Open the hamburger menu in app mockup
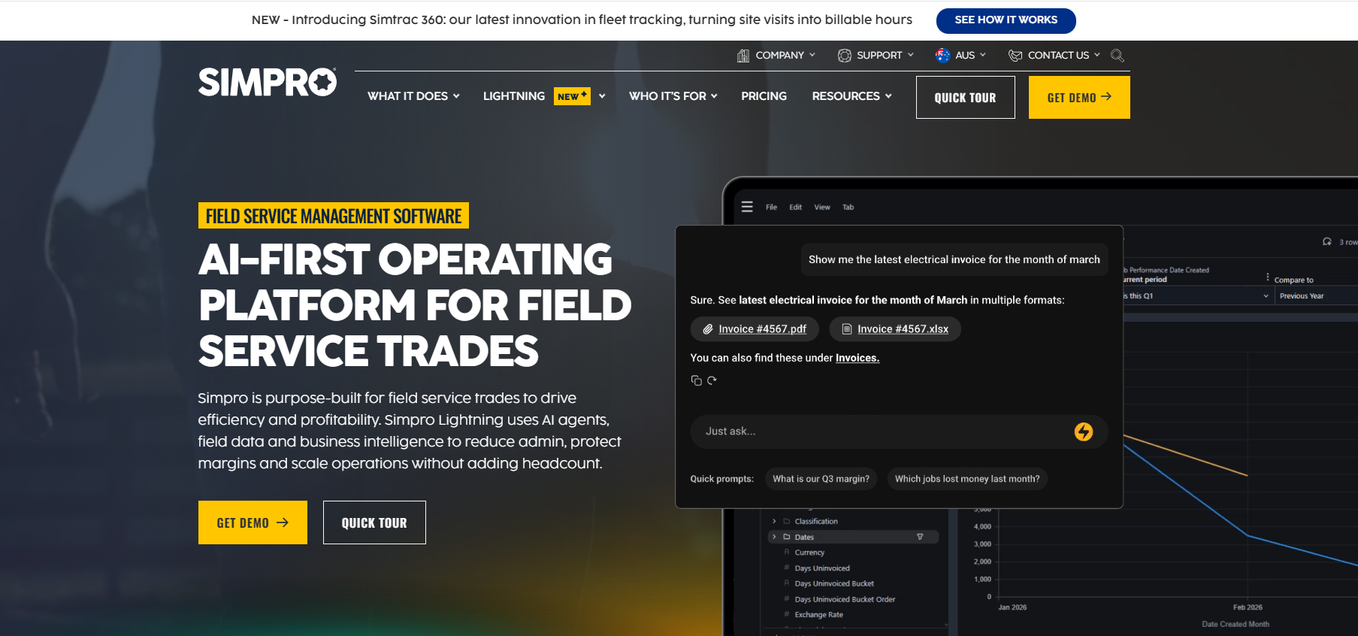 (747, 207)
